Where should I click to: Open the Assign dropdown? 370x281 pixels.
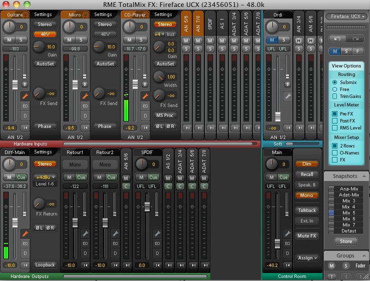pos(307,258)
